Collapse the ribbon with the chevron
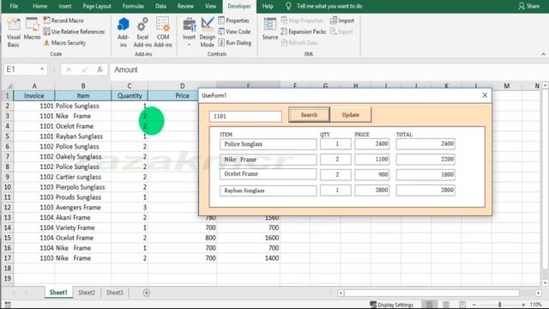This screenshot has width=549, height=309. (x=543, y=54)
